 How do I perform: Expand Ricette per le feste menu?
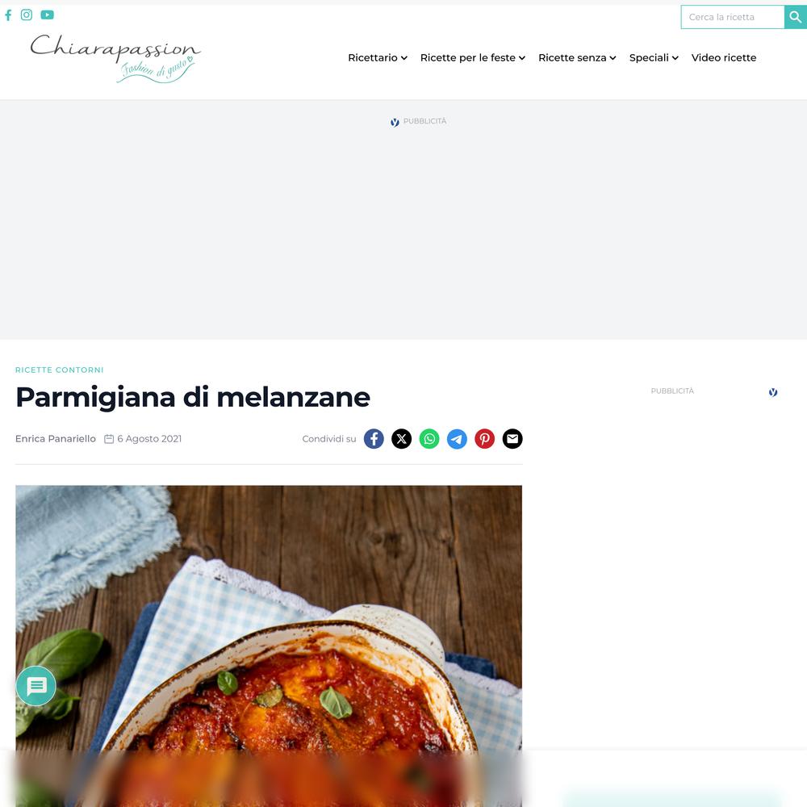tap(472, 57)
